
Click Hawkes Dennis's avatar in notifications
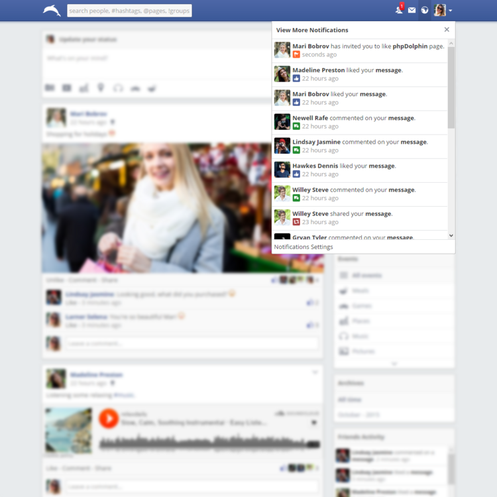[x=282, y=170]
